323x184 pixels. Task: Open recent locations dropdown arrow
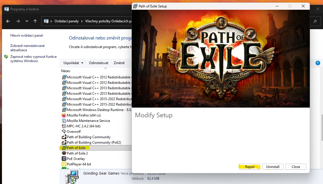point(27,21)
